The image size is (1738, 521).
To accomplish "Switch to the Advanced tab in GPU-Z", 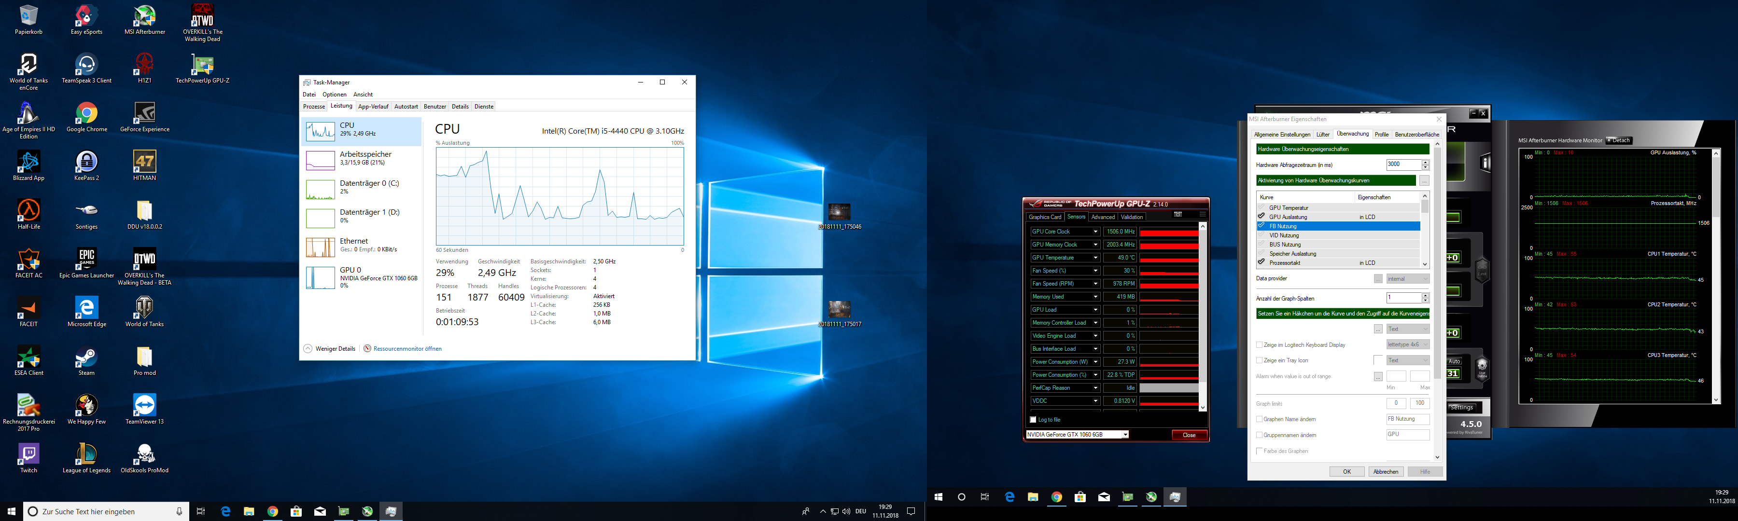I will click(x=1104, y=216).
